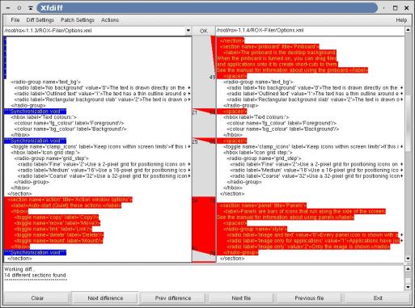Open the Help menu
This screenshot has width=415, height=308.
coord(401,20)
